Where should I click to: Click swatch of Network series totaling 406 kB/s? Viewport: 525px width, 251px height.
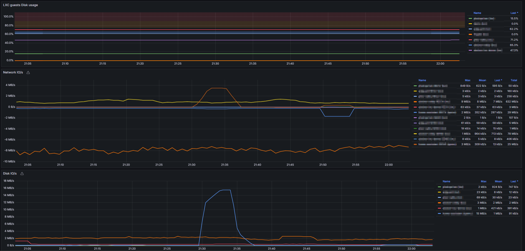coord(415,139)
